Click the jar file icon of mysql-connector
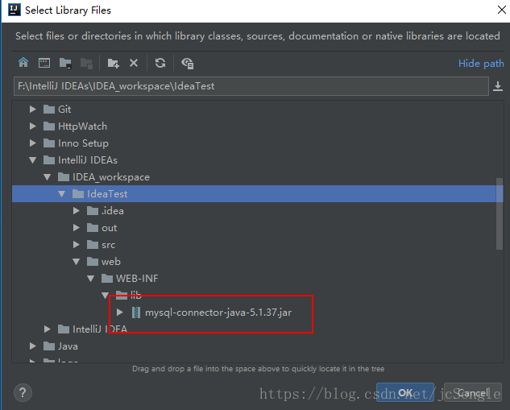The height and width of the screenshot is (410, 510). [136, 313]
